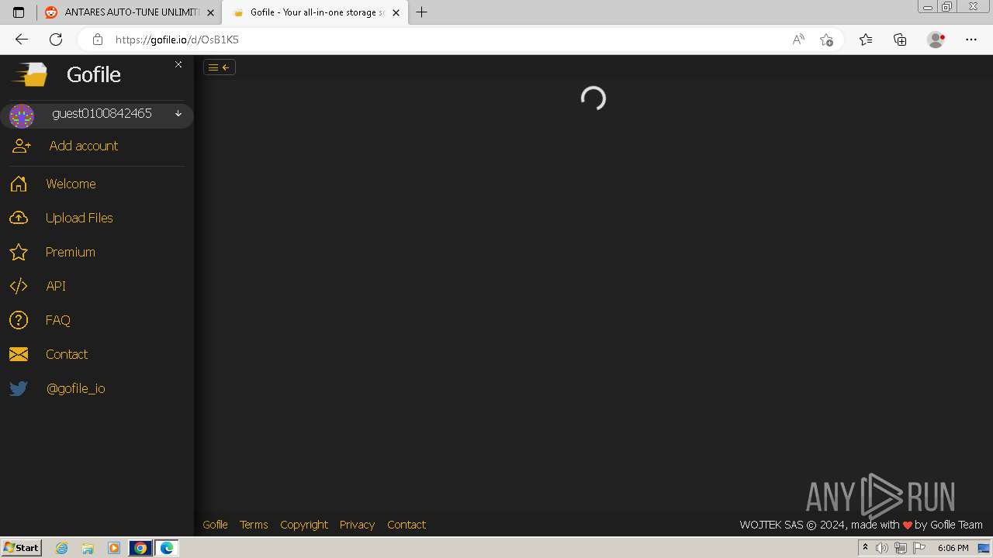Add this page to favorites star icon
This screenshot has height=558, width=993.
point(826,40)
